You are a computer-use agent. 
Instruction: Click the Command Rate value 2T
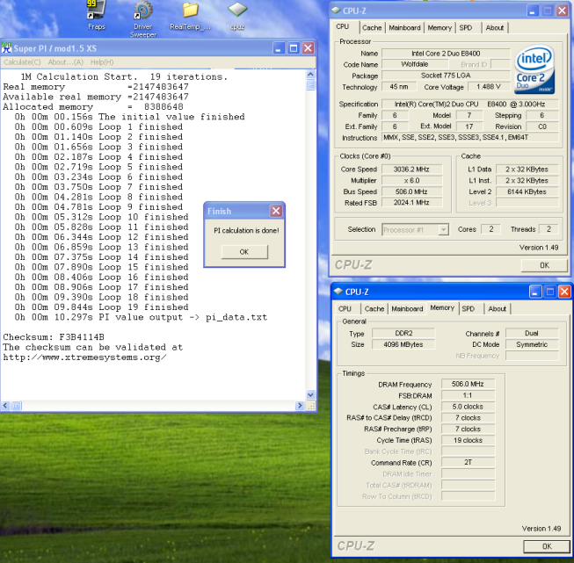468,462
